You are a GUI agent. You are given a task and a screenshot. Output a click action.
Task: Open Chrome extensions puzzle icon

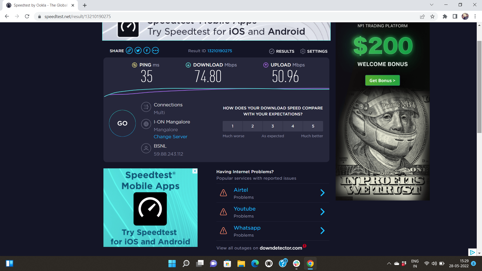[x=445, y=16]
